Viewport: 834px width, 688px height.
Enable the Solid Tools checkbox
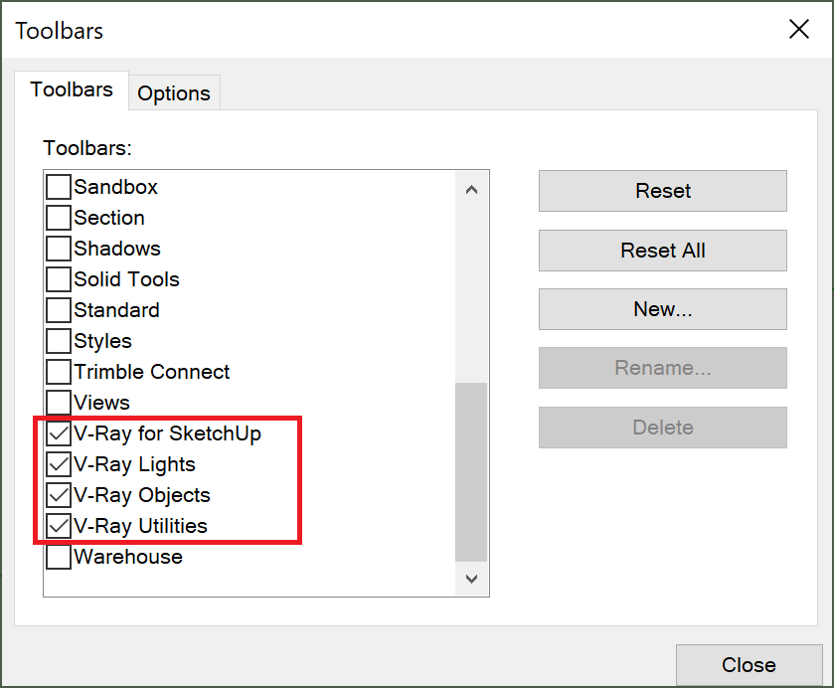[59, 279]
